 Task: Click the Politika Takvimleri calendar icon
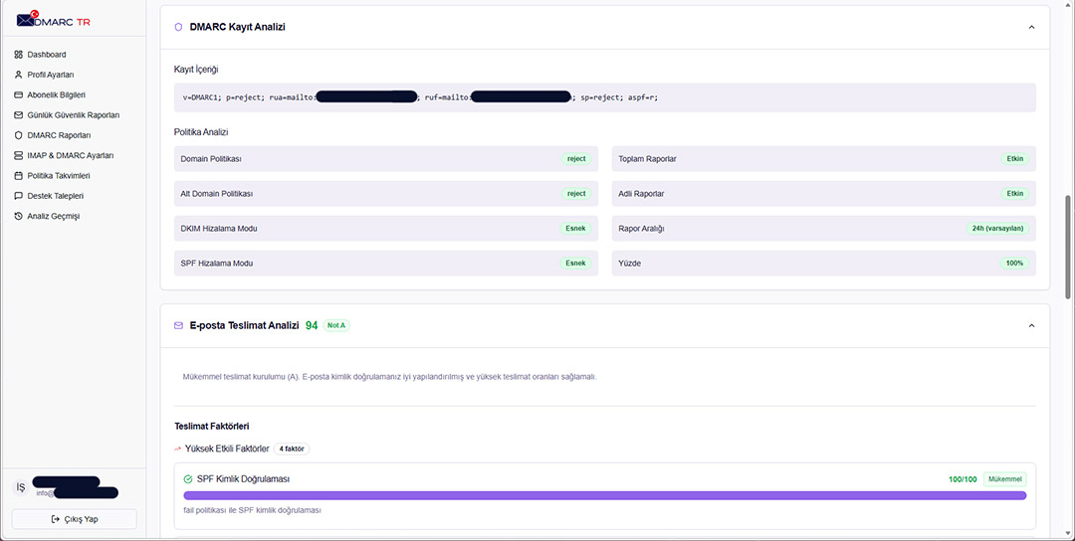[x=18, y=176]
